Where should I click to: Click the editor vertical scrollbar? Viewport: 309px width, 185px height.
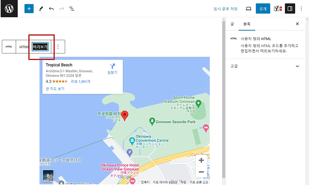tap(224, 99)
